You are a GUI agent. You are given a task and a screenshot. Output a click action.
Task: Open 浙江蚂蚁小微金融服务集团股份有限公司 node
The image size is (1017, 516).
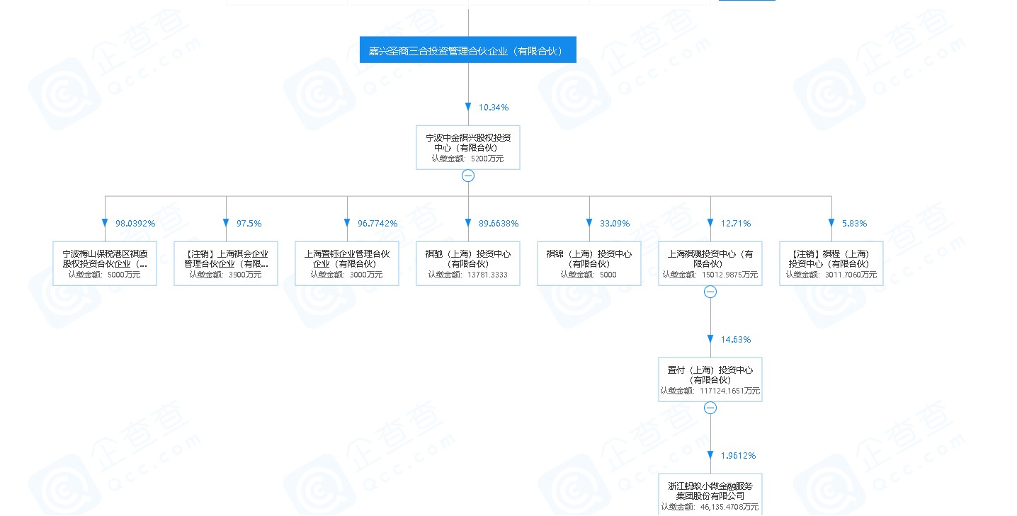[710, 495]
